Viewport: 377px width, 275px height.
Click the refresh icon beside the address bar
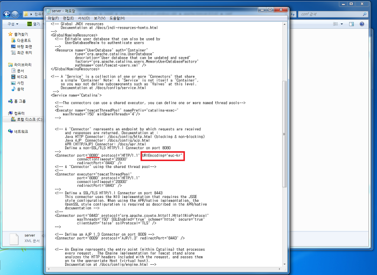click(292, 14)
